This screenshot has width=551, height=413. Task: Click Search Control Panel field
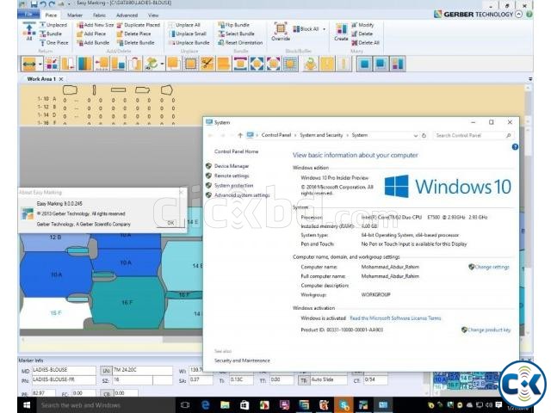(474, 135)
